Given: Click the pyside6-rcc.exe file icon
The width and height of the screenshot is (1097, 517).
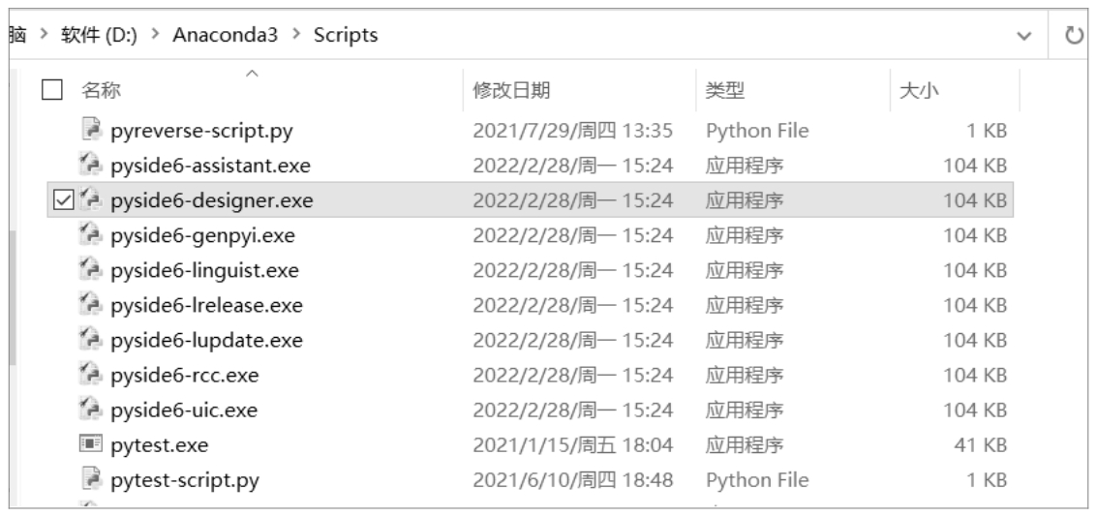Looking at the screenshot, I should [x=89, y=374].
